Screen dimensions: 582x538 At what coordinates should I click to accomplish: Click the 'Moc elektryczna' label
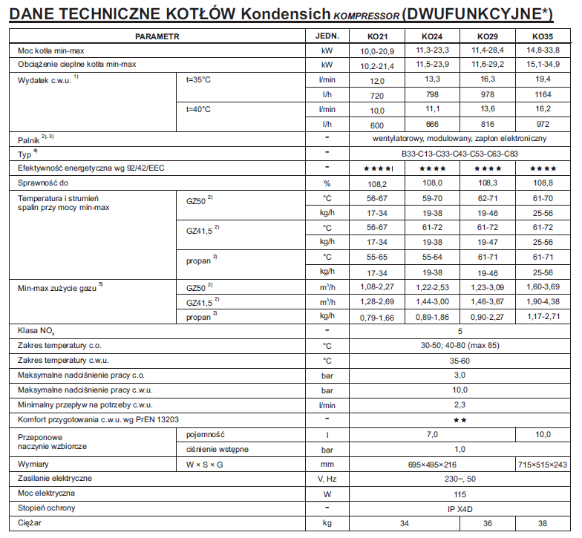(x=46, y=493)
